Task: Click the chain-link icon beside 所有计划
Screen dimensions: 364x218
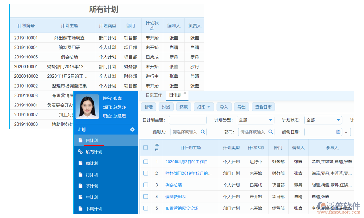Action: pos(81,152)
